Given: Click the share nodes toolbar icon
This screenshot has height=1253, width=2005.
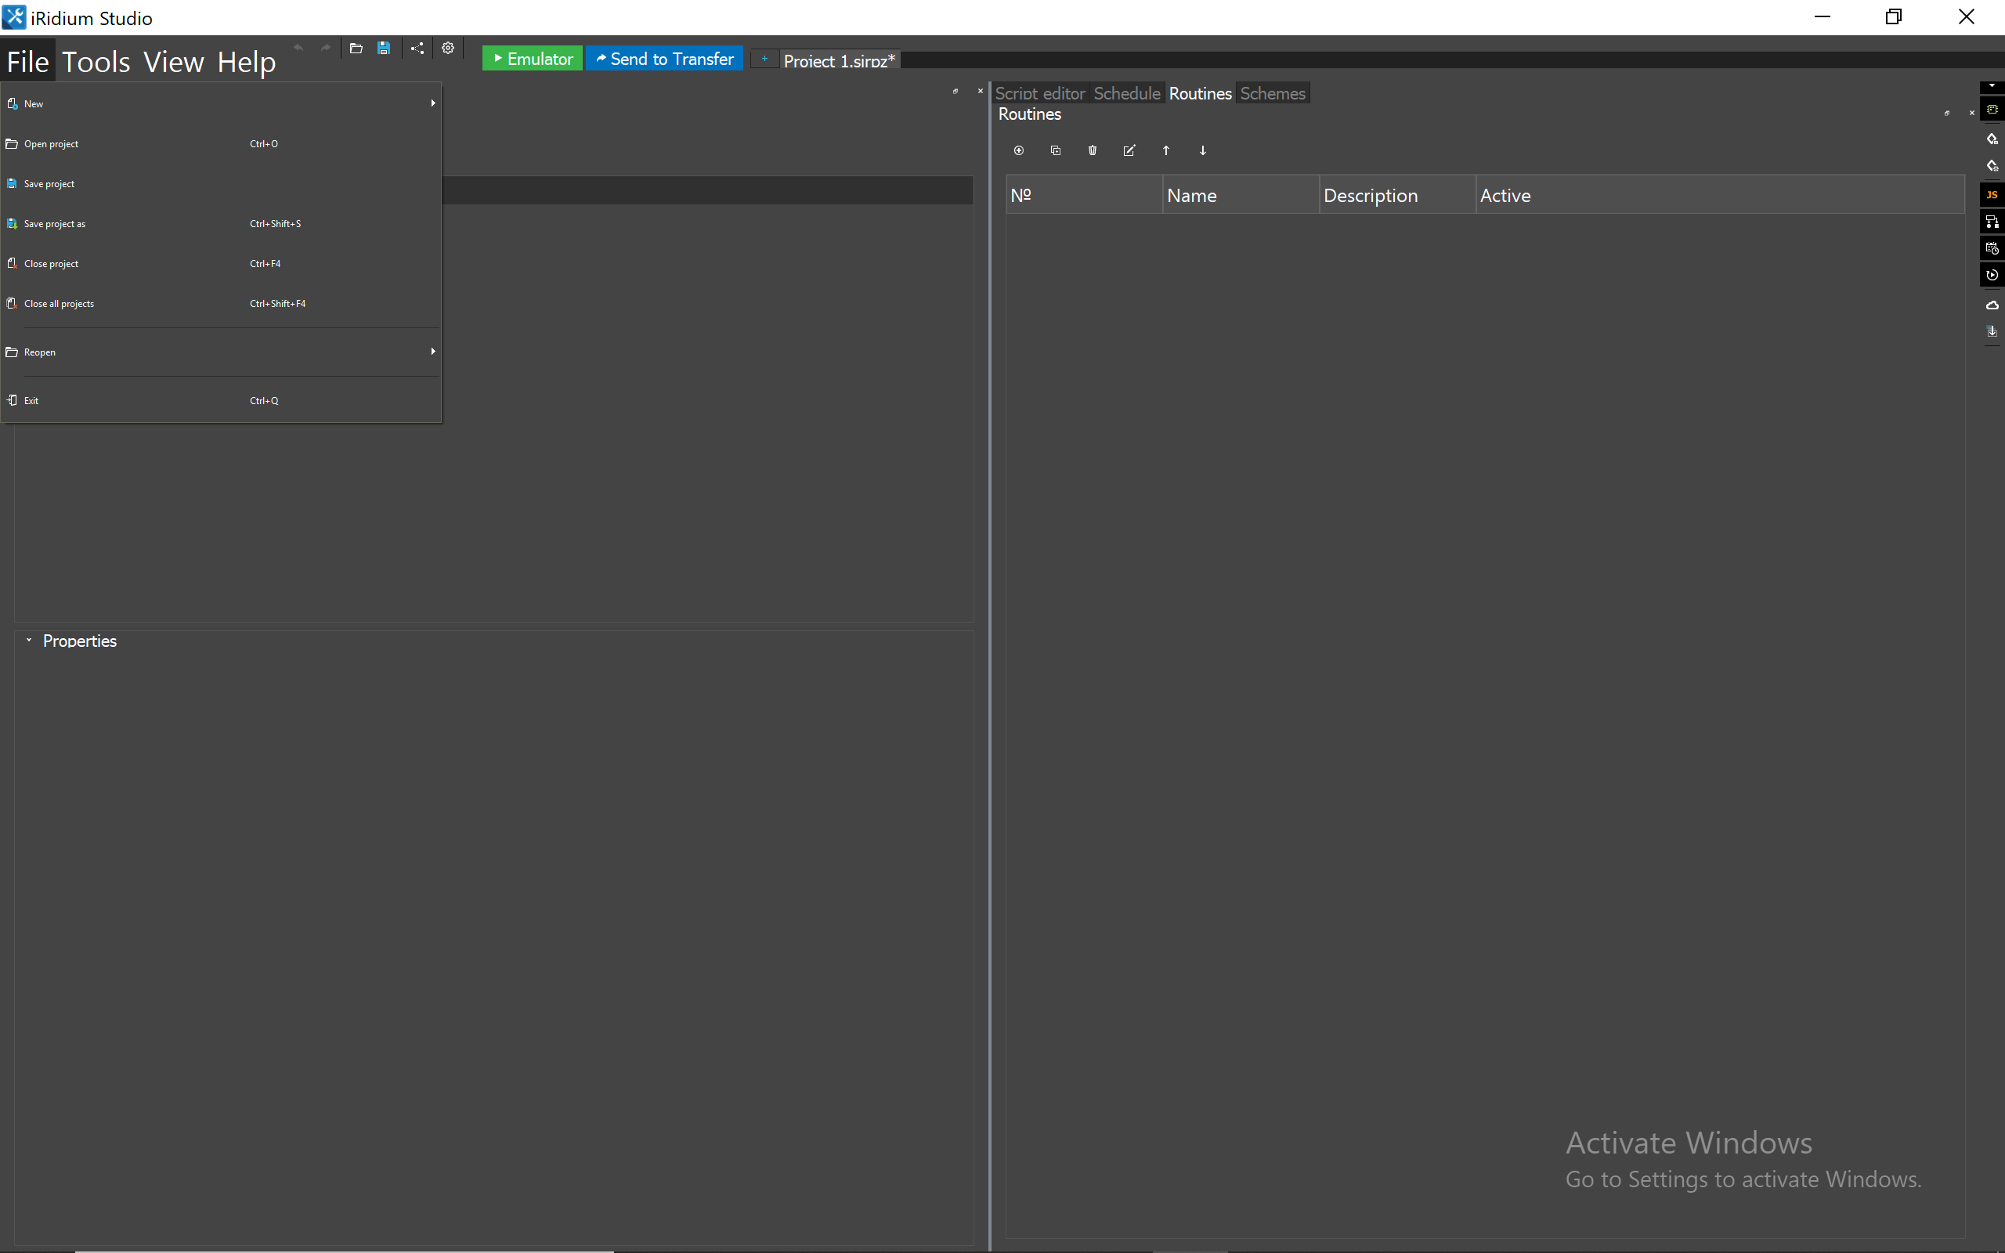Looking at the screenshot, I should click(x=417, y=48).
